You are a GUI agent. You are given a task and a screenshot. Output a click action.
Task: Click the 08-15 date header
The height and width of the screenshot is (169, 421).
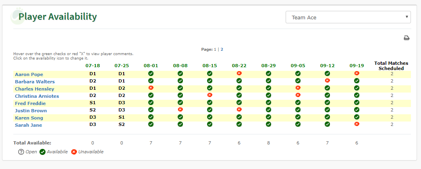(x=210, y=66)
